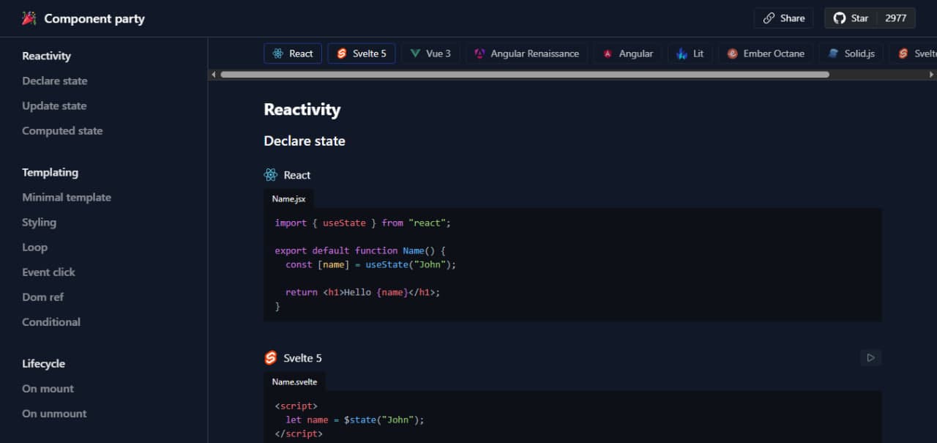Toggle the Ember Octane framework button
Viewport: 937px width, 443px height.
(x=766, y=53)
